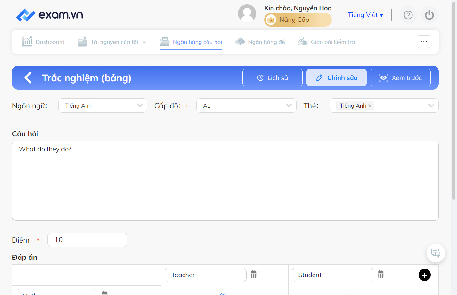The width and height of the screenshot is (457, 295).
Task: Click Xem trước preview button
Action: tap(401, 78)
